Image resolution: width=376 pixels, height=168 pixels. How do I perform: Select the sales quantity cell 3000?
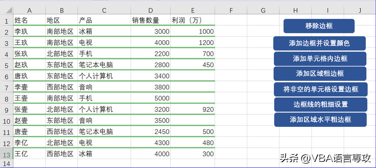click(150, 32)
